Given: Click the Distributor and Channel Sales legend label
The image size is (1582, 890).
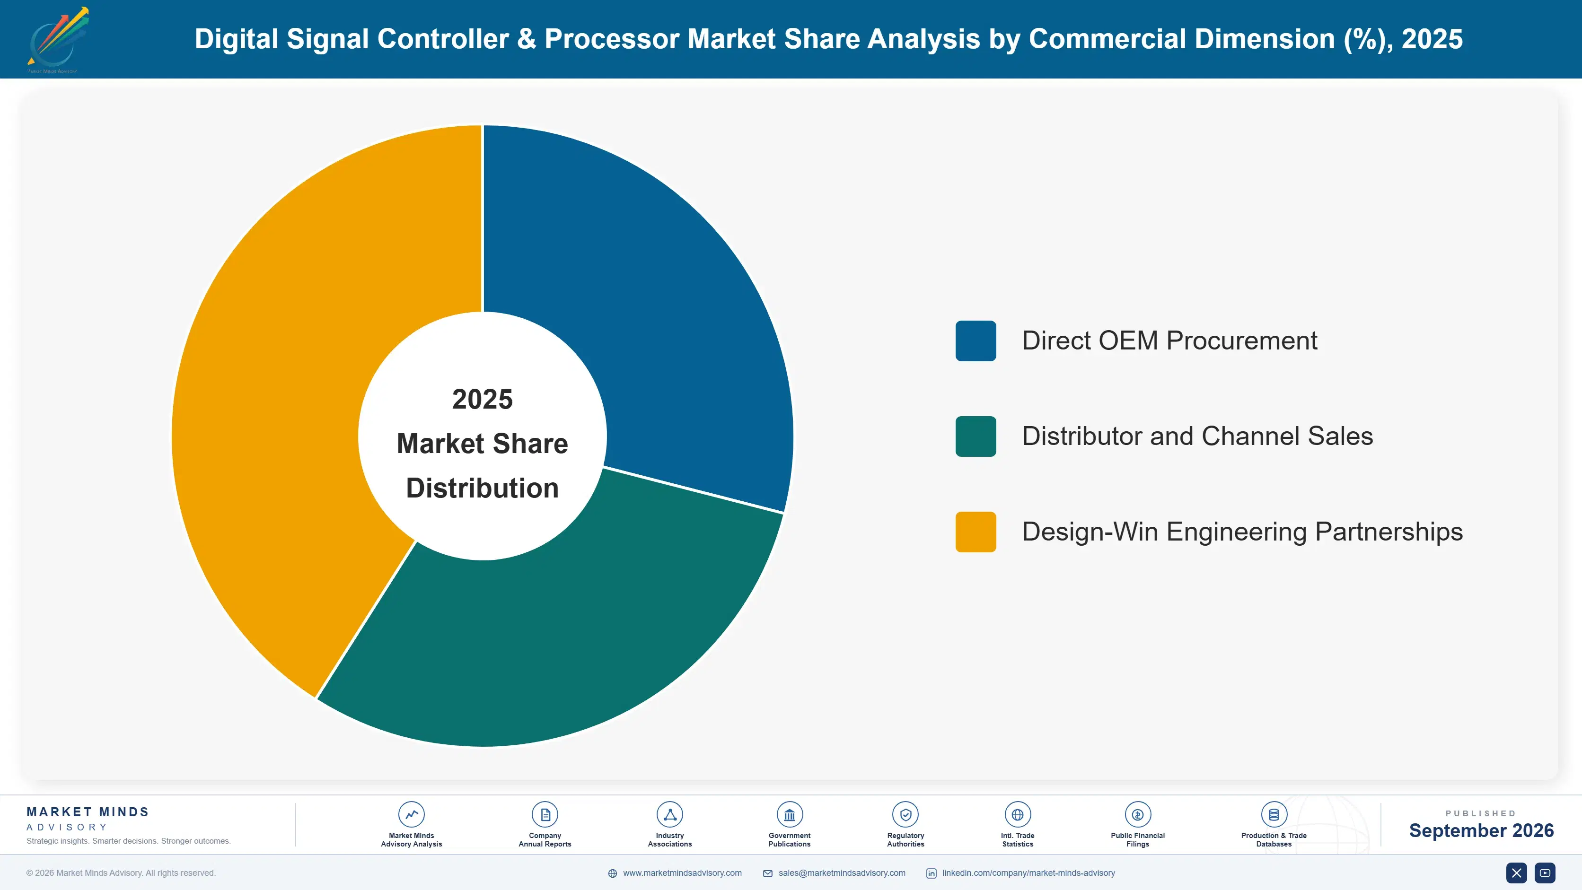Looking at the screenshot, I should pos(1197,436).
